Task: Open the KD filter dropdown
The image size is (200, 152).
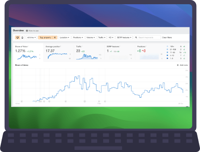Action: click(111, 37)
